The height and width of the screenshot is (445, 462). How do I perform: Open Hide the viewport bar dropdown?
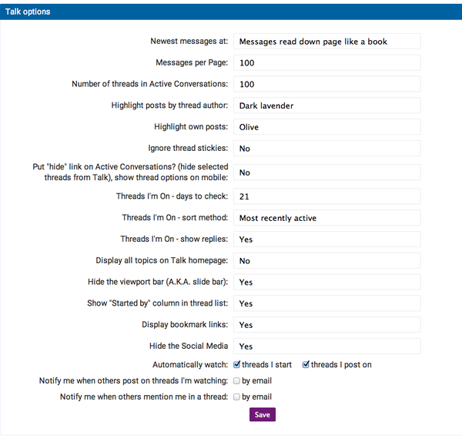coord(327,282)
